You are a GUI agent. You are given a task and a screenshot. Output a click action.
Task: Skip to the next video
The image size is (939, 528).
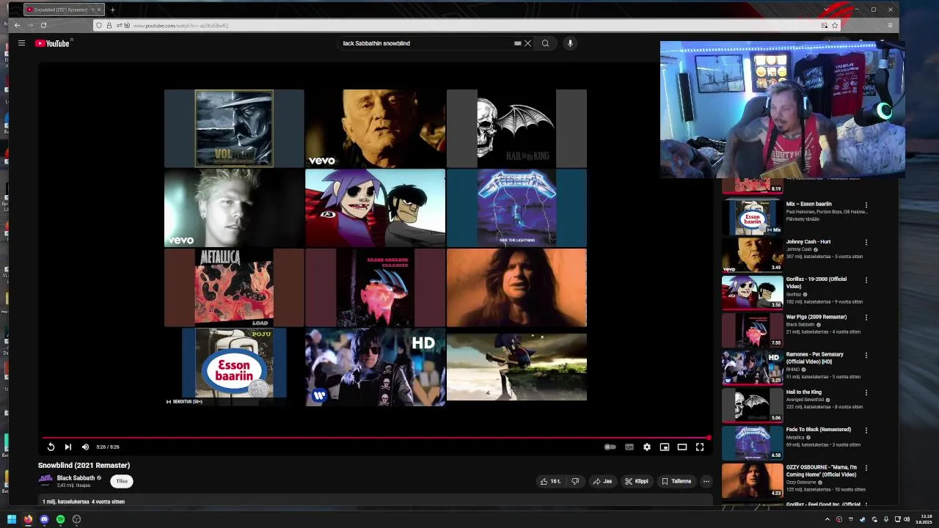[67, 447]
